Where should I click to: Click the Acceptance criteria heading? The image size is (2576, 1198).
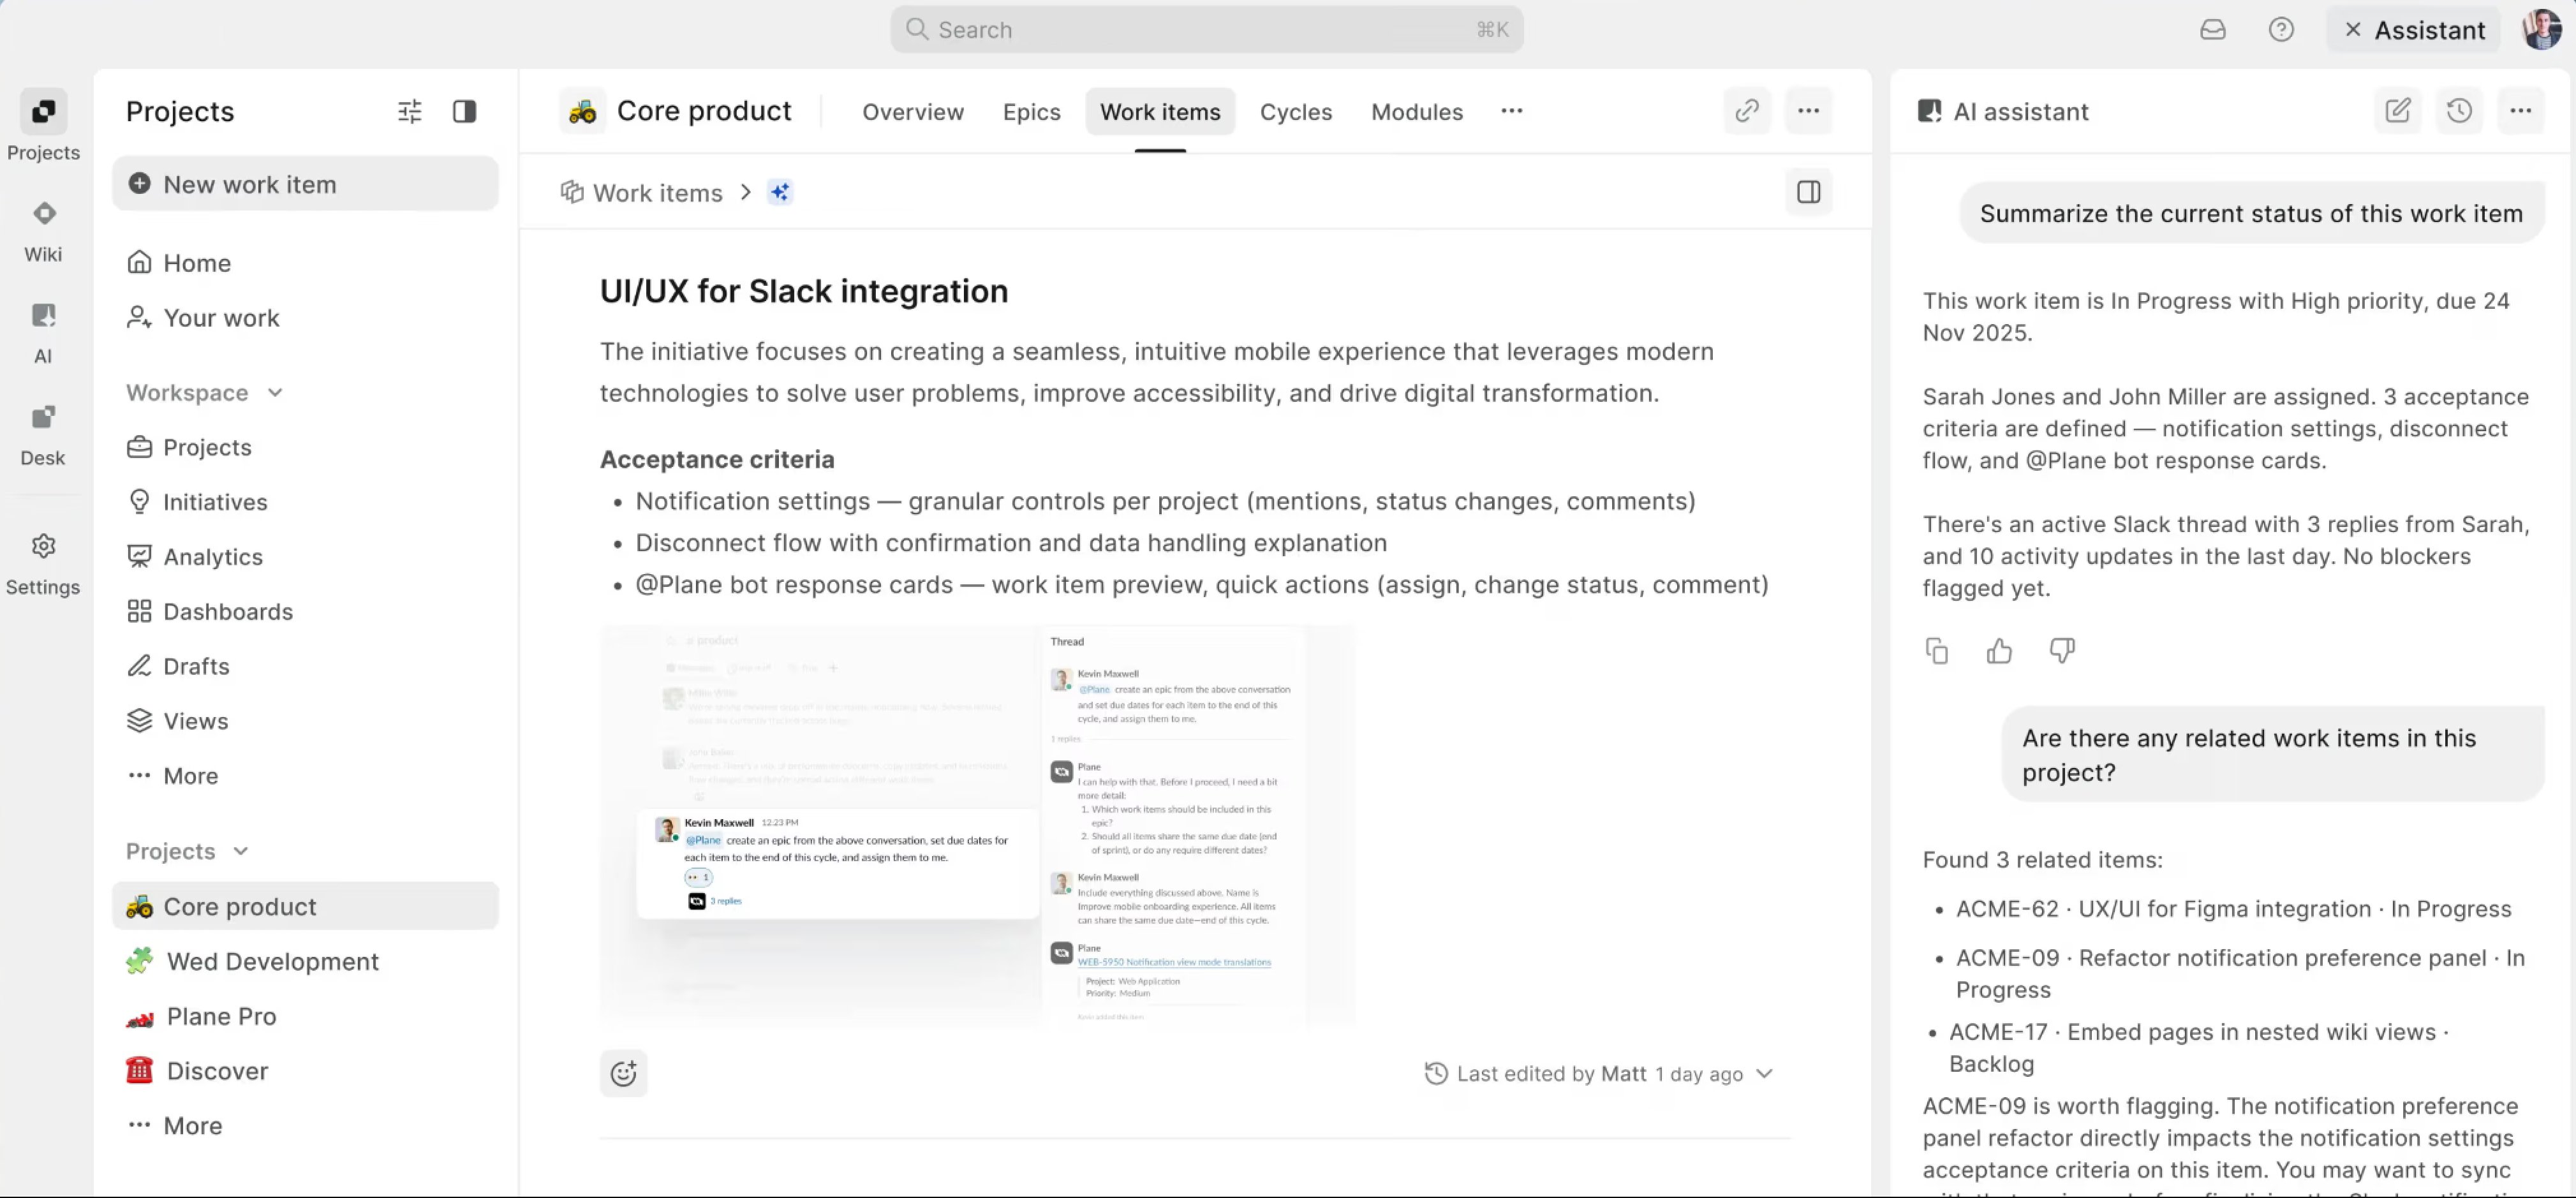click(x=717, y=459)
